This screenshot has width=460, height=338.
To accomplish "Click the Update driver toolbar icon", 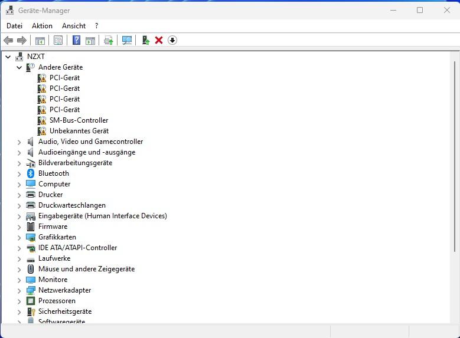I will pyautogui.click(x=109, y=41).
